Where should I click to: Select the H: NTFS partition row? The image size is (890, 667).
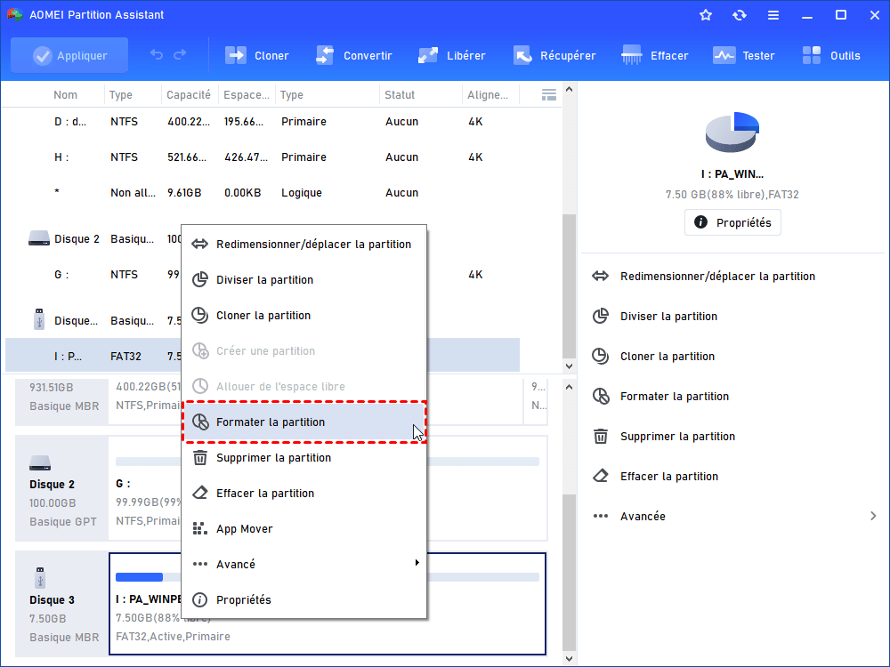coord(267,157)
